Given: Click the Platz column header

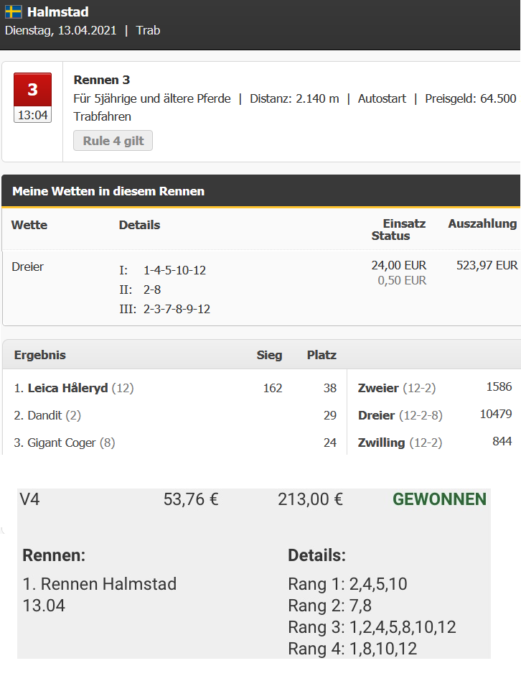Looking at the screenshot, I should click(321, 355).
